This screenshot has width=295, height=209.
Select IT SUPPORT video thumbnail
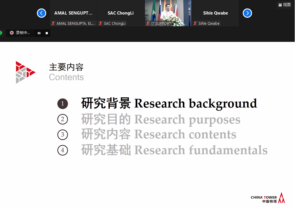click(x=168, y=13)
